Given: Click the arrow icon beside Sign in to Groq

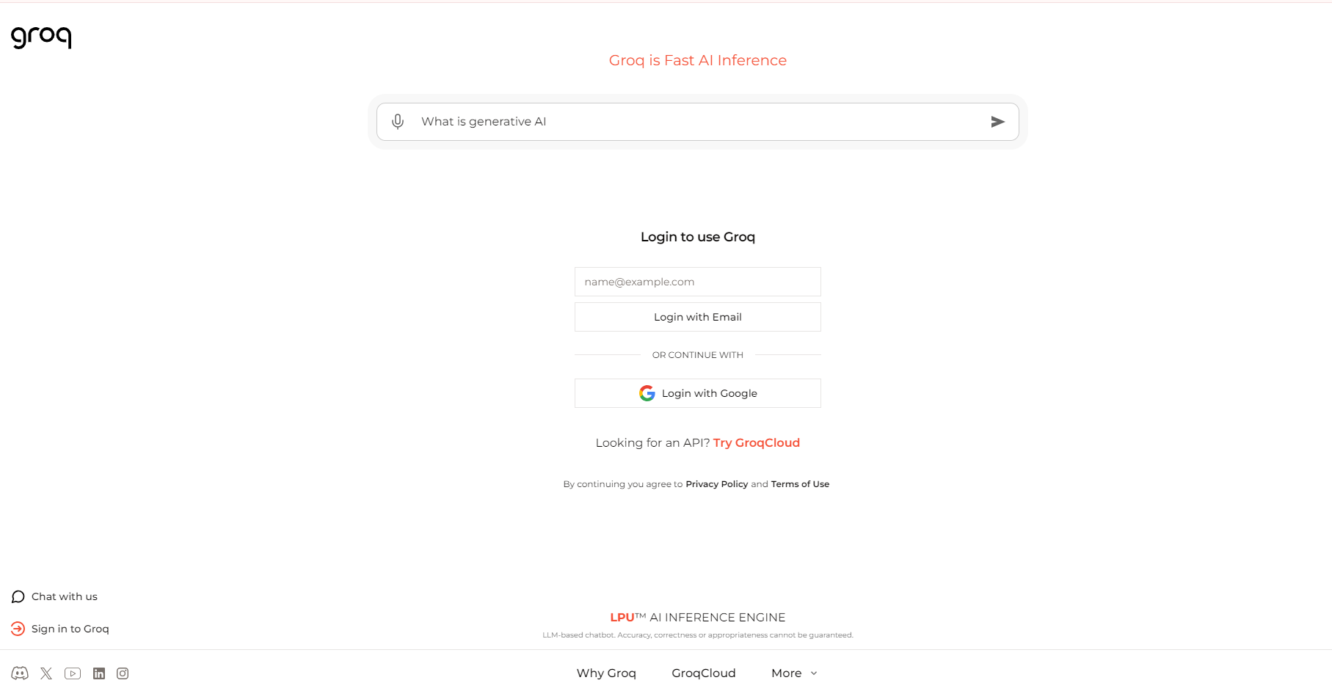Looking at the screenshot, I should pos(18,629).
